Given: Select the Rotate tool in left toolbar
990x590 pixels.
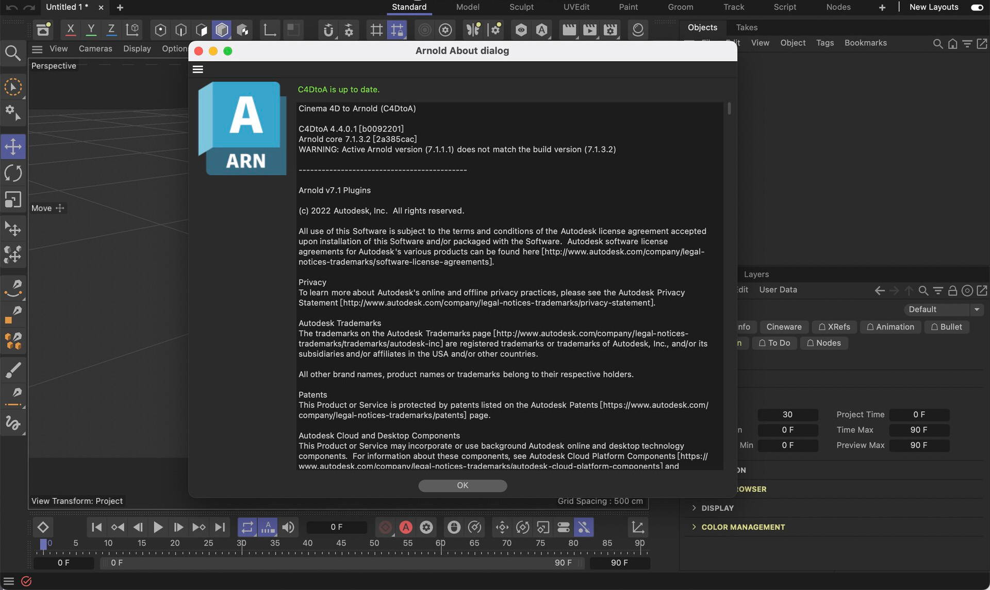Looking at the screenshot, I should pyautogui.click(x=13, y=173).
